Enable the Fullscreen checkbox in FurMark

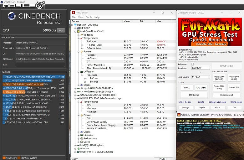[x=192, y=64]
